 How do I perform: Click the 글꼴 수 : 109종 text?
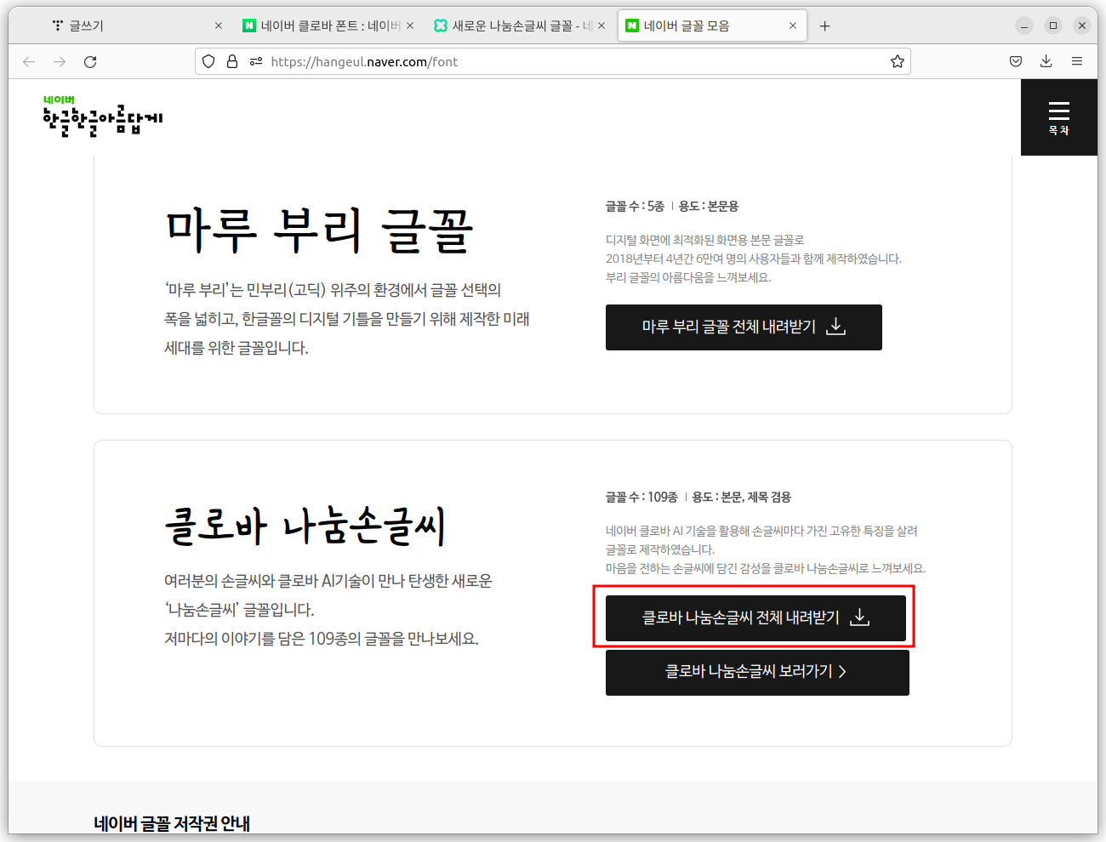pyautogui.click(x=641, y=497)
